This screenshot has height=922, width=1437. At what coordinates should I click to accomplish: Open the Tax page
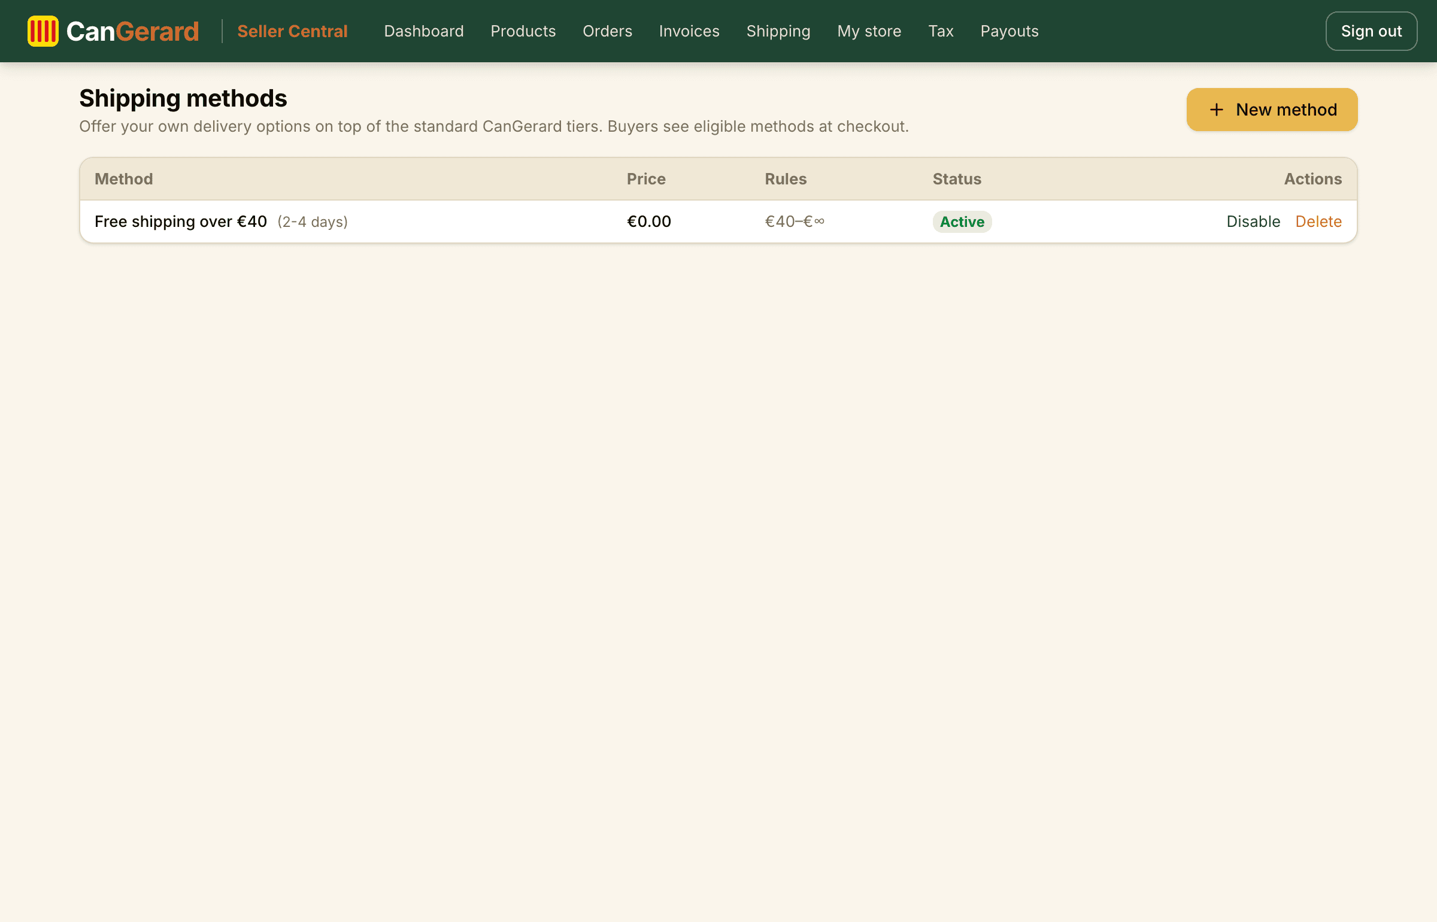(941, 31)
